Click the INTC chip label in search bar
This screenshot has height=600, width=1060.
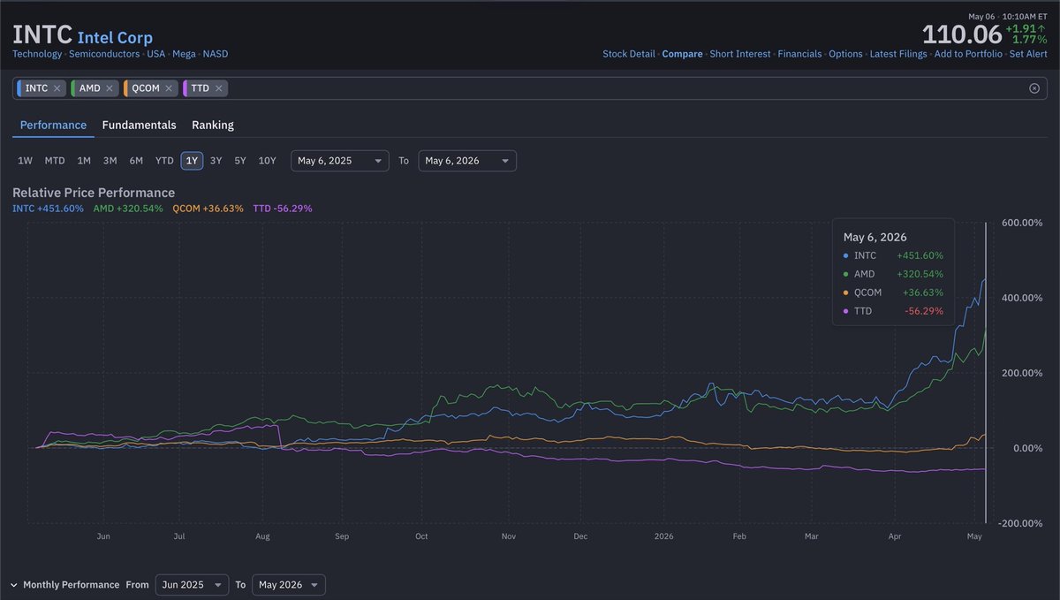(36, 88)
